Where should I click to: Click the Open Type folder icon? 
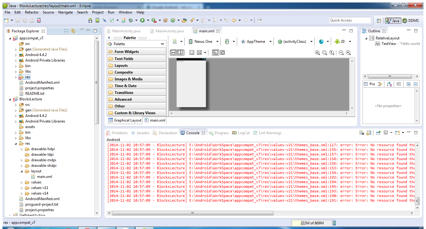tap(184, 20)
